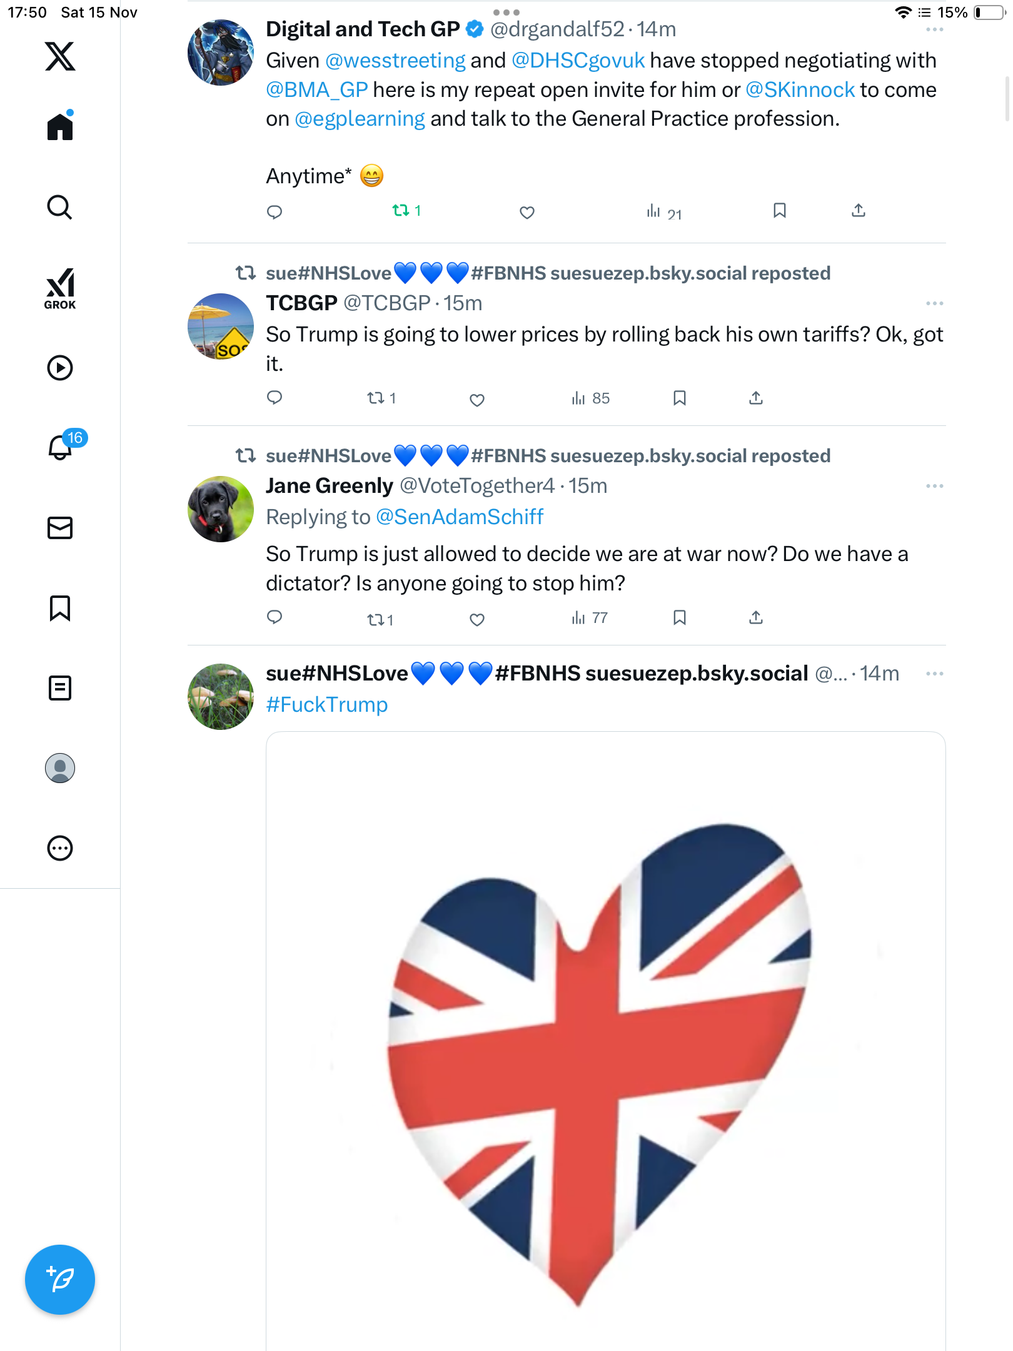
Task: Undo repost on Digital and Tech GP post
Action: [x=406, y=211]
